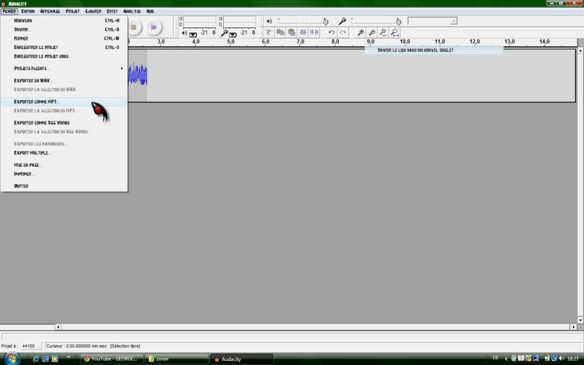
Task: Click the Zoom In magnifier icon
Action: pos(360,33)
